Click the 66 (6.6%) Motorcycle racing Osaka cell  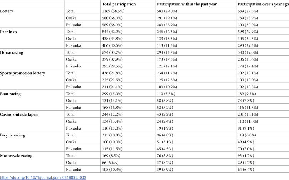pos(110,163)
